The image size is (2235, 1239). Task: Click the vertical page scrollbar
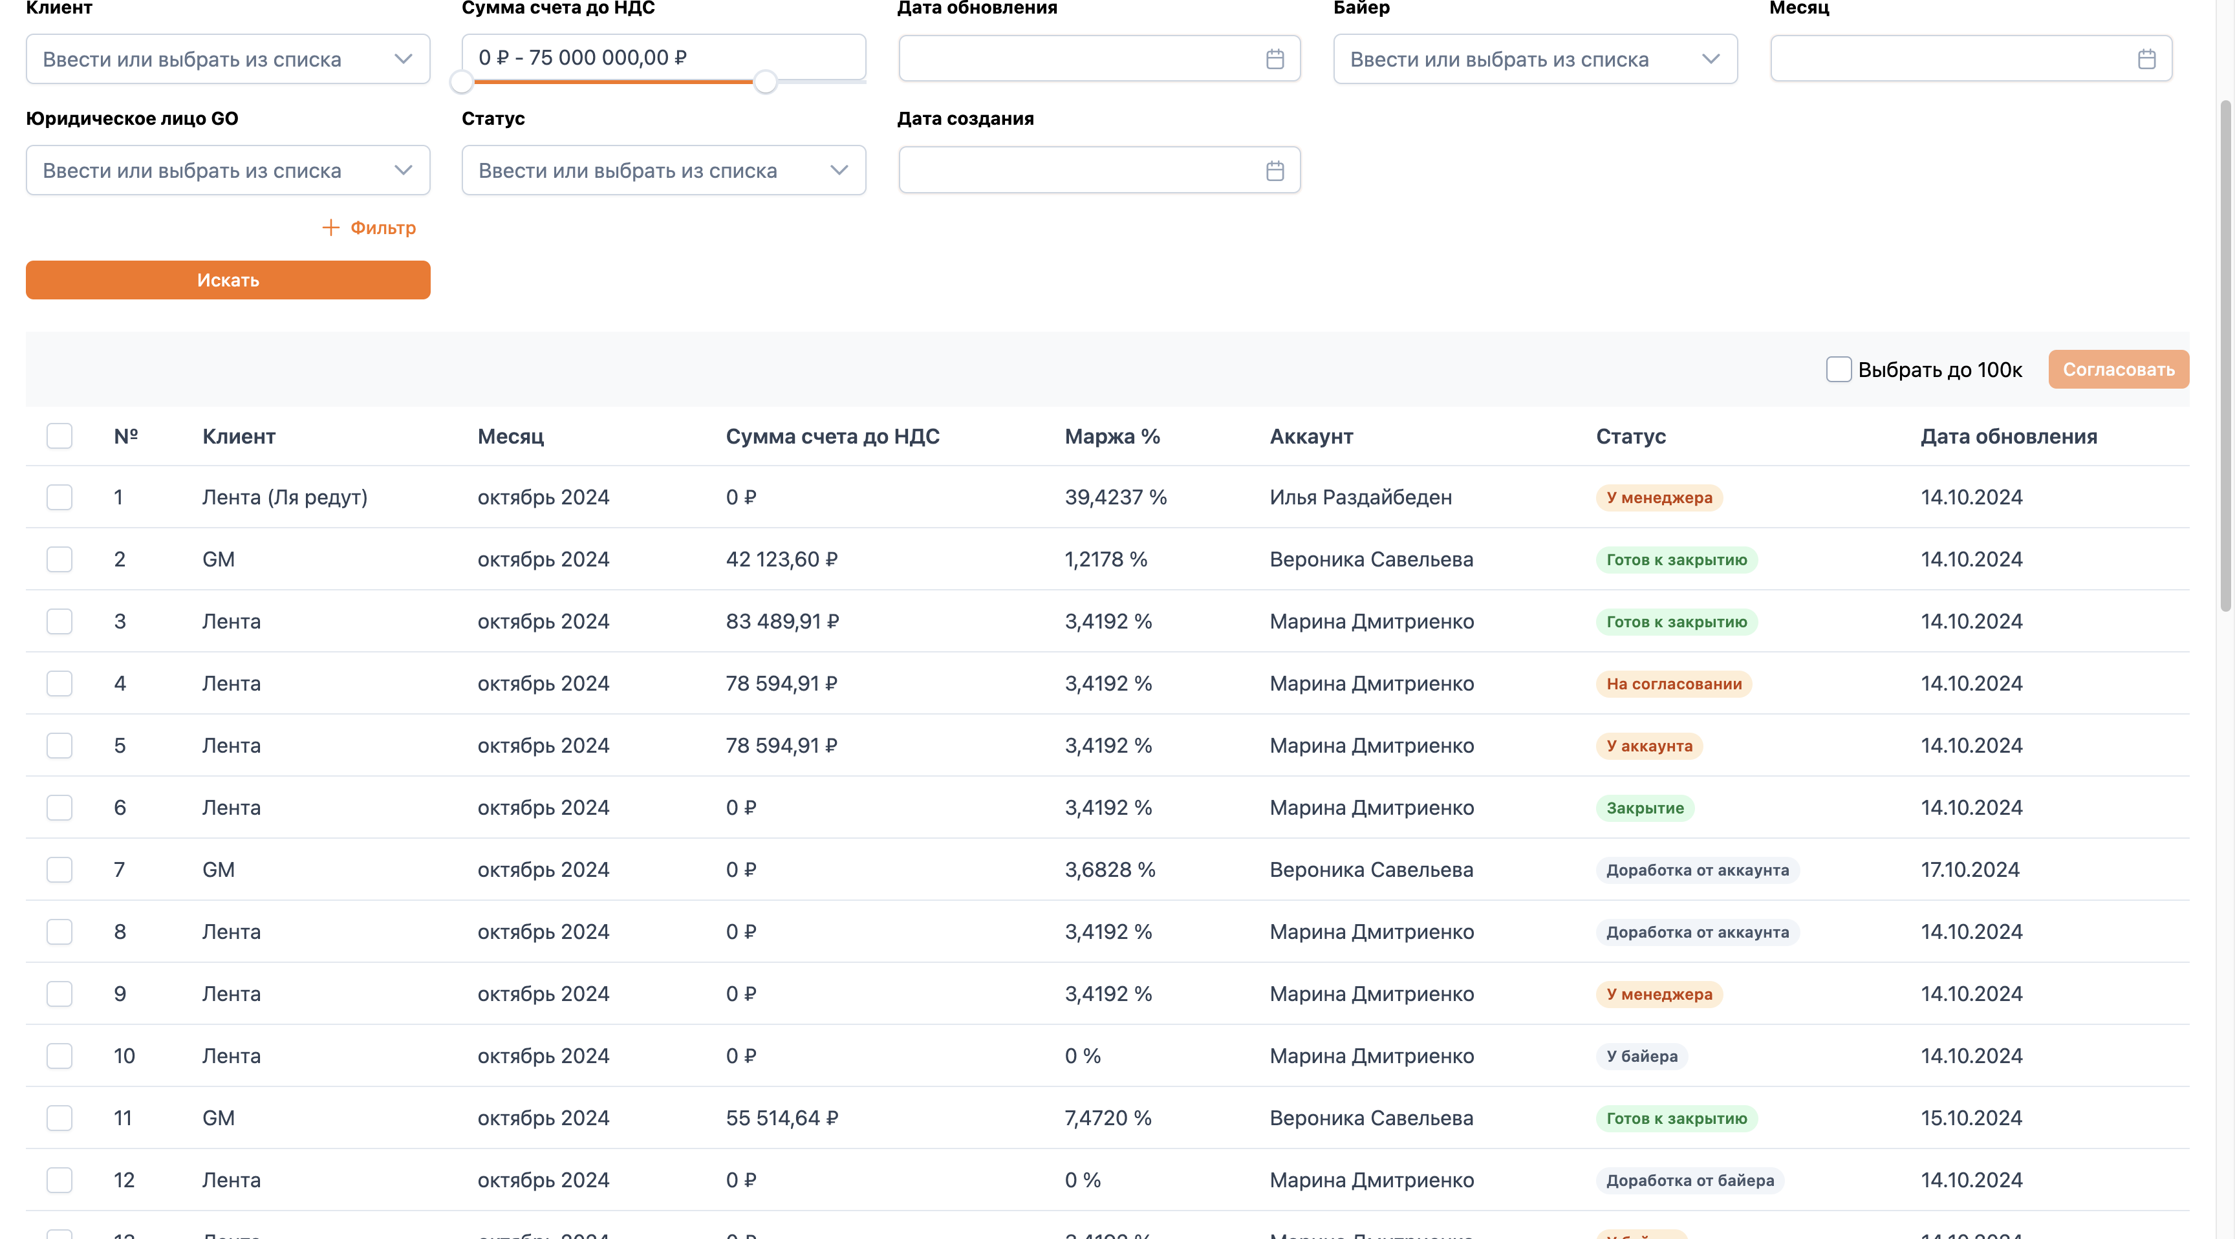point(2225,356)
